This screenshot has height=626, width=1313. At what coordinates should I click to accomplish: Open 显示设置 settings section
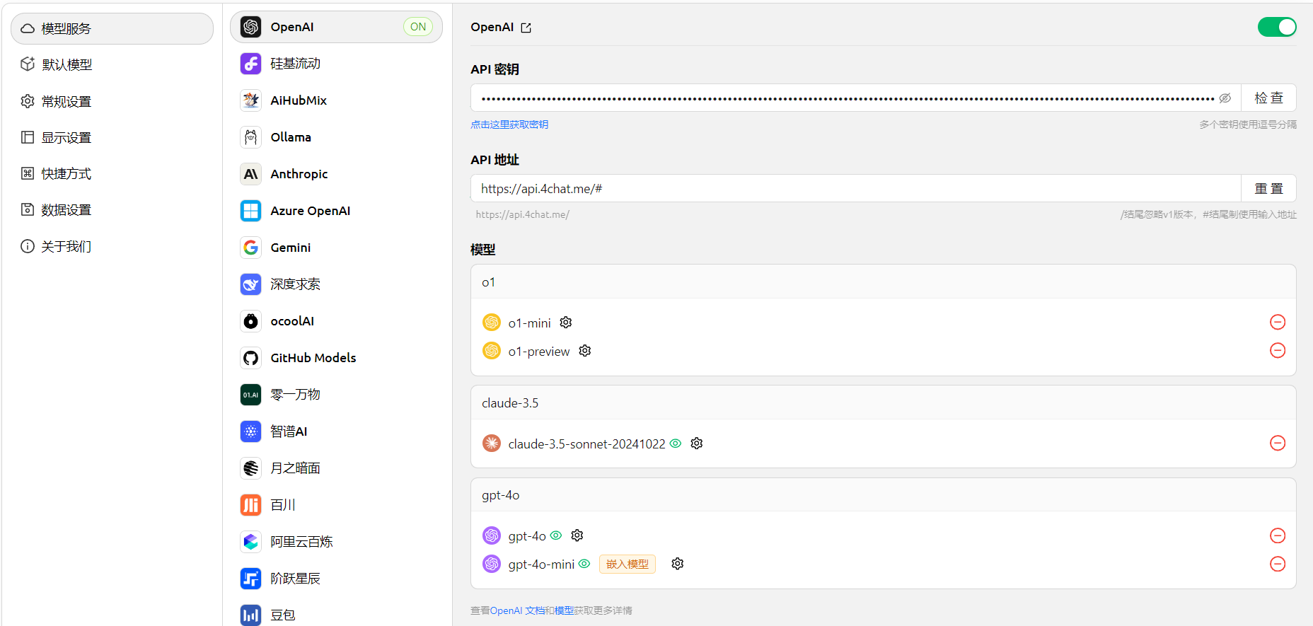112,137
